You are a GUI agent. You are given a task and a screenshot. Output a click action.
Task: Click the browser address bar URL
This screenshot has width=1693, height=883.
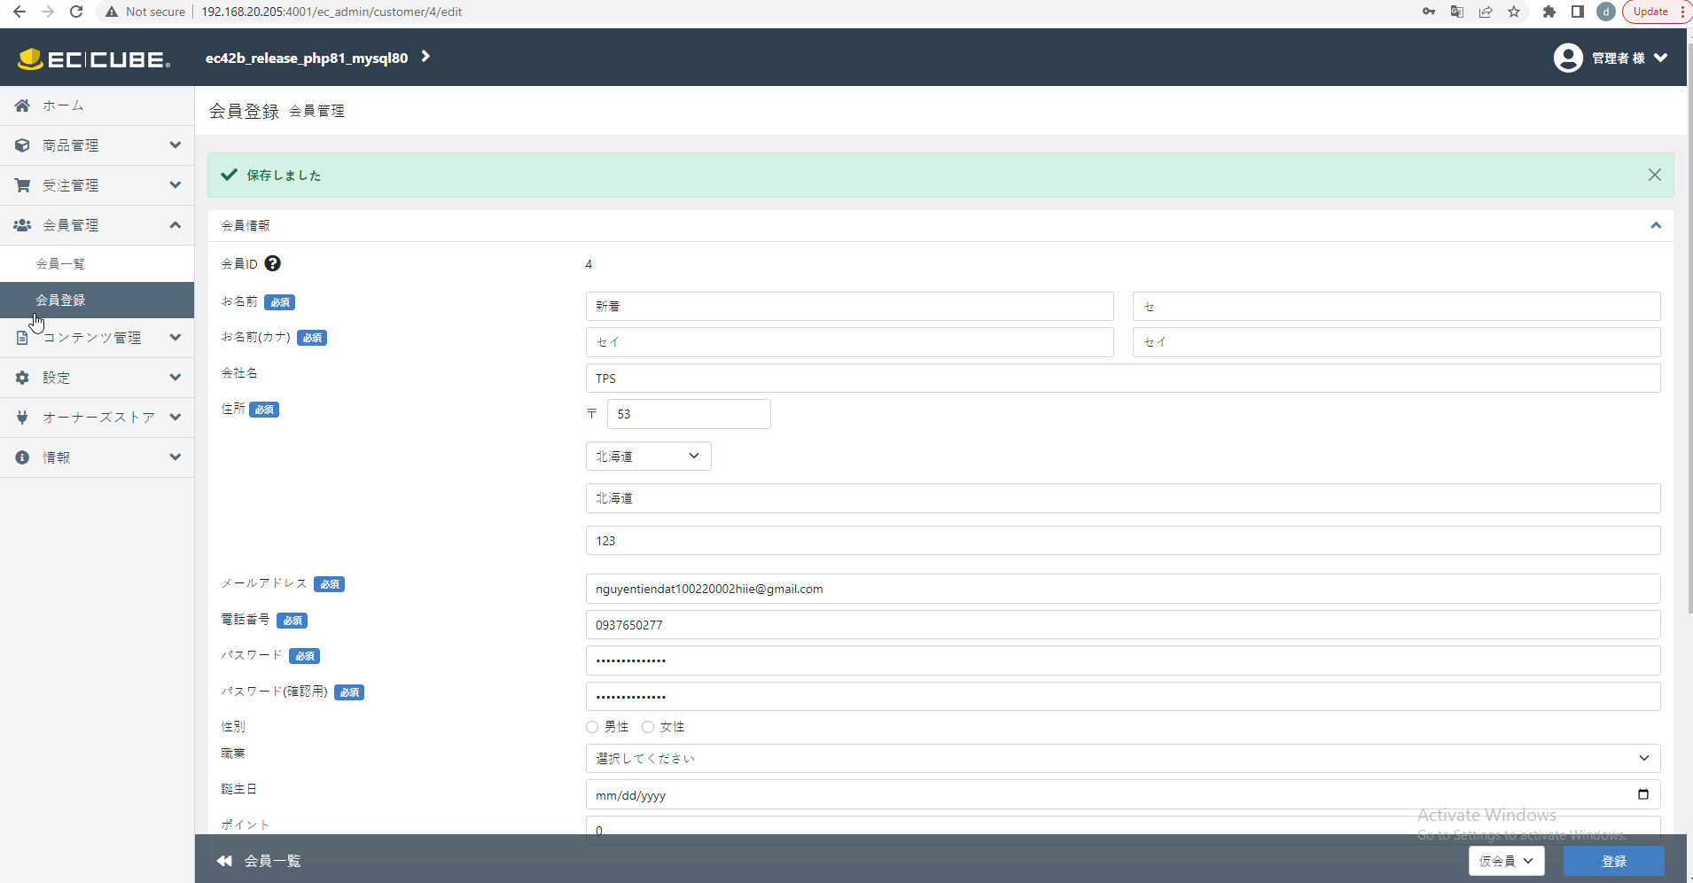pyautogui.click(x=332, y=12)
